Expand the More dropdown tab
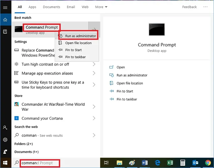214x168 pixels. 101,7
